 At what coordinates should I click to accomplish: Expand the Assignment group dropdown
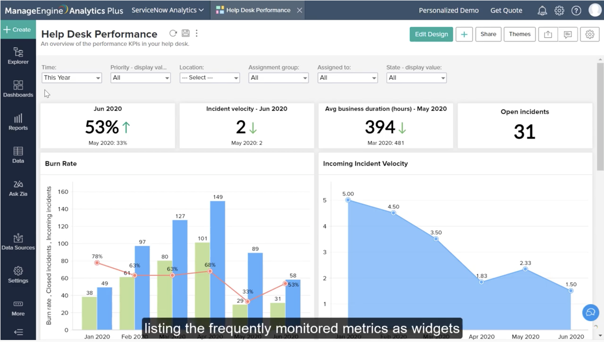(x=278, y=78)
